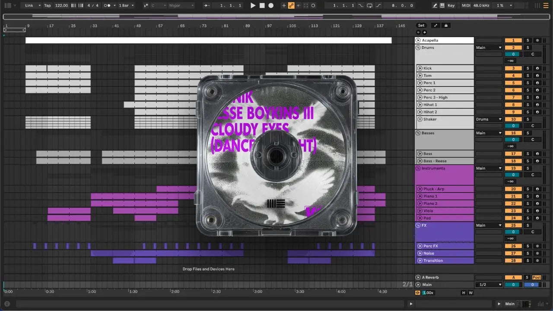Adjust the Drums group pan control
The image size is (553, 311).
pyautogui.click(x=533, y=54)
